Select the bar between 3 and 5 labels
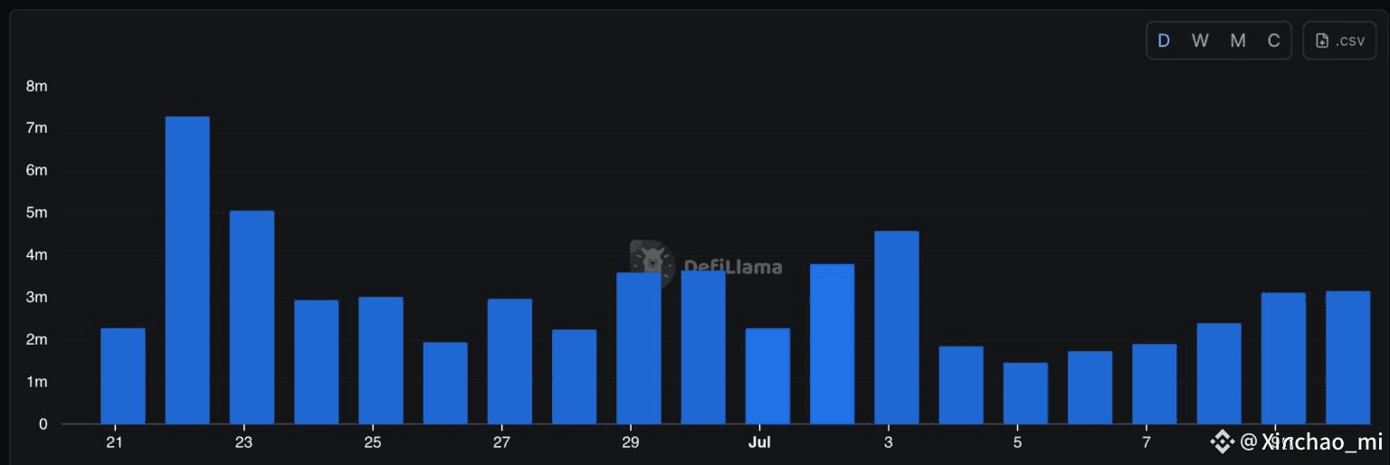The image size is (1390, 465). pos(961,384)
